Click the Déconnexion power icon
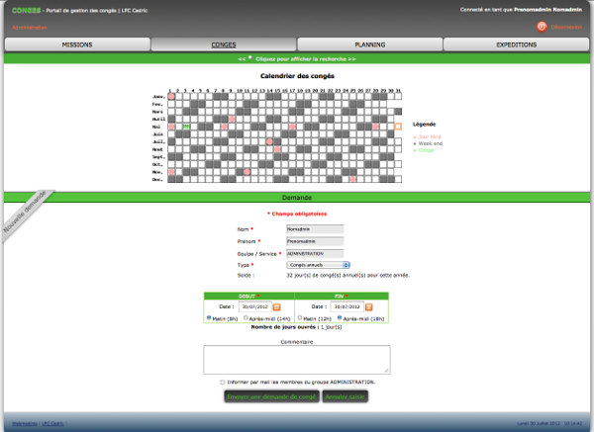Screen dimensions: 594x432 click(x=542, y=27)
